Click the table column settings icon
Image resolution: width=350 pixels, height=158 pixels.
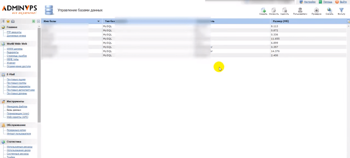coord(348,21)
